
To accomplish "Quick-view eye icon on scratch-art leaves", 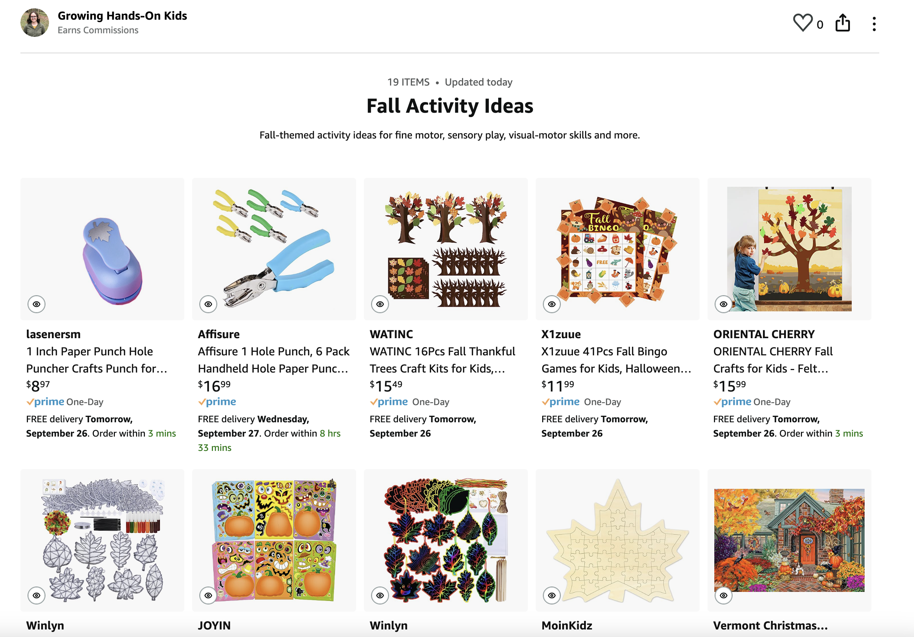I will click(x=380, y=595).
